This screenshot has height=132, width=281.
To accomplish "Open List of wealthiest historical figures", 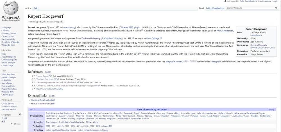I will click(61, 130).
